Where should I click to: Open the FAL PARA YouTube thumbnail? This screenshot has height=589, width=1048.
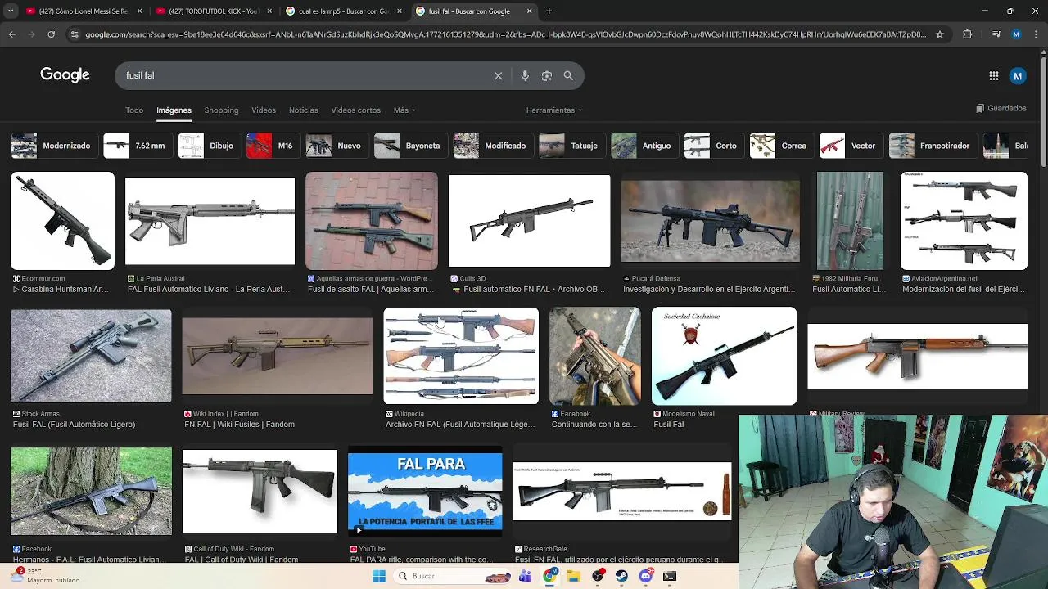[x=425, y=491]
